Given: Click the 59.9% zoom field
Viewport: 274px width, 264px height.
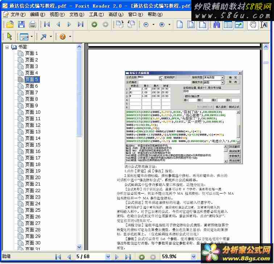Looking at the screenshot, I should tap(176, 257).
